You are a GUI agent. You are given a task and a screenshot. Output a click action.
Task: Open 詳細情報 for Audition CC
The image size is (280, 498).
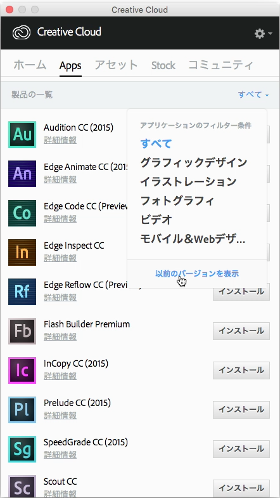pos(60,140)
